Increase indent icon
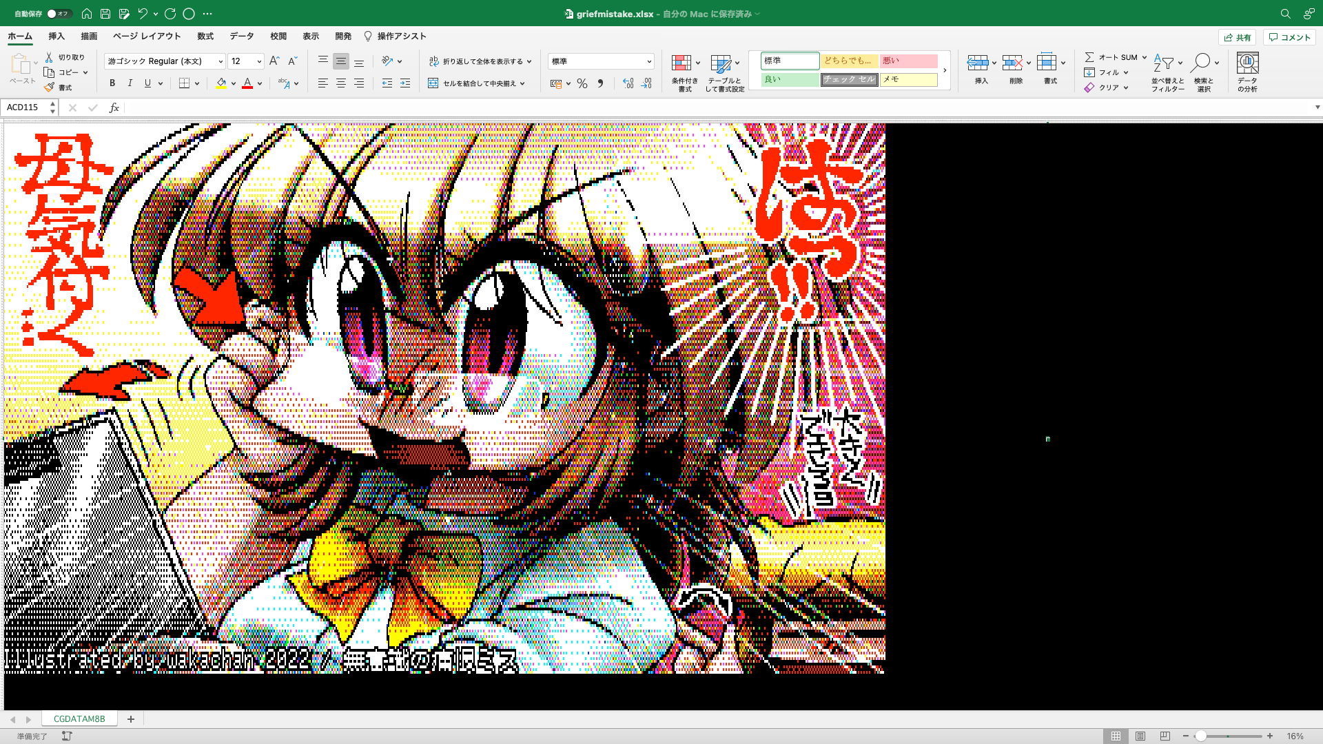This screenshot has width=1323, height=744. tap(405, 83)
